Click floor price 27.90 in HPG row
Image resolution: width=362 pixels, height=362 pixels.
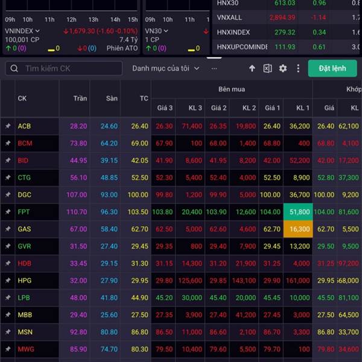pos(109,281)
